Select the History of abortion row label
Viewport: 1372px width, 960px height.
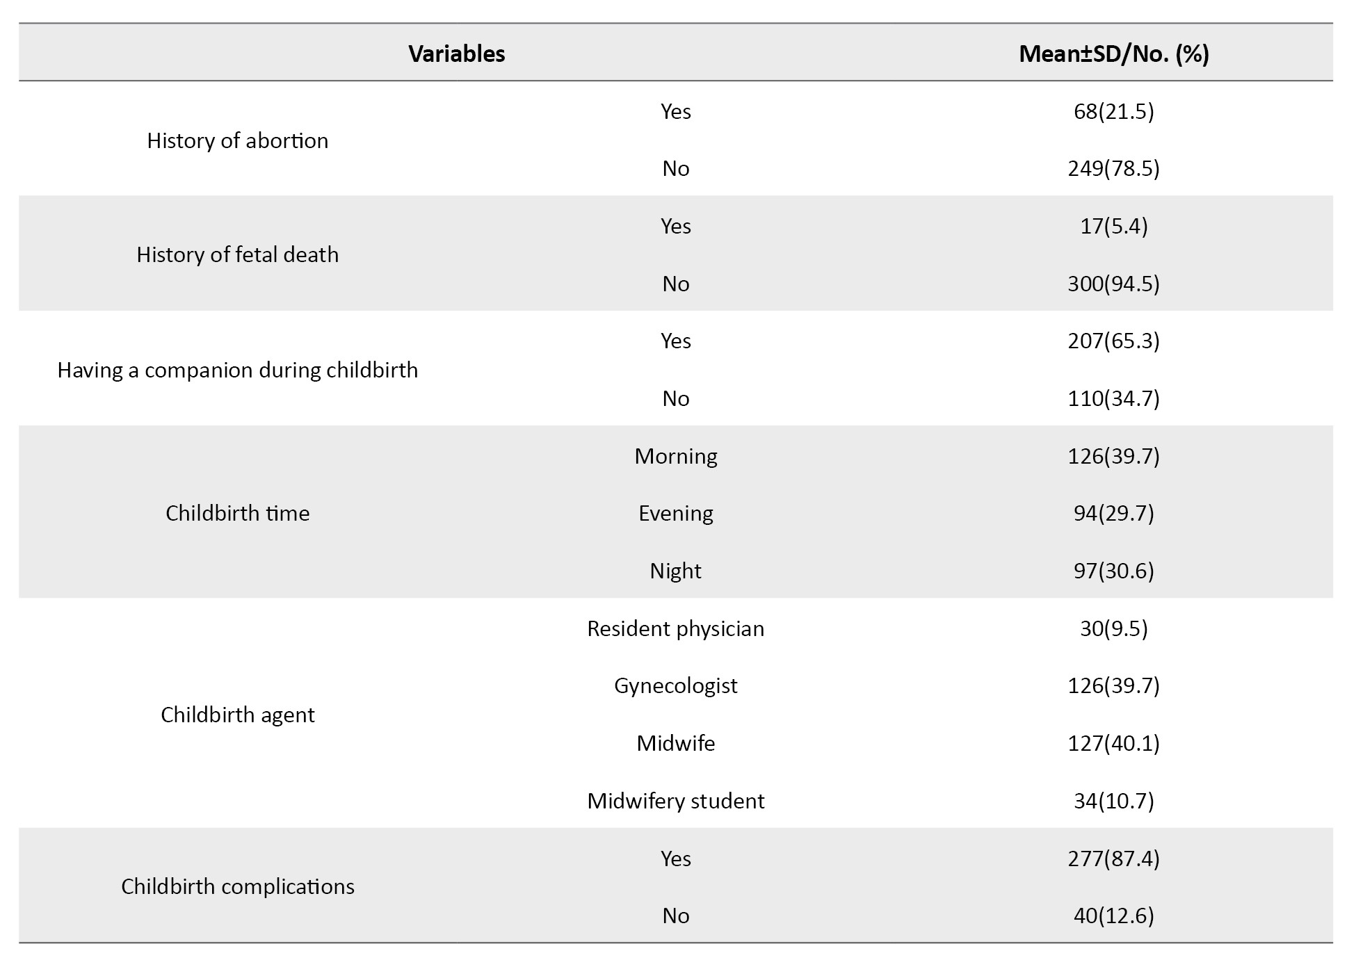pyautogui.click(x=237, y=140)
